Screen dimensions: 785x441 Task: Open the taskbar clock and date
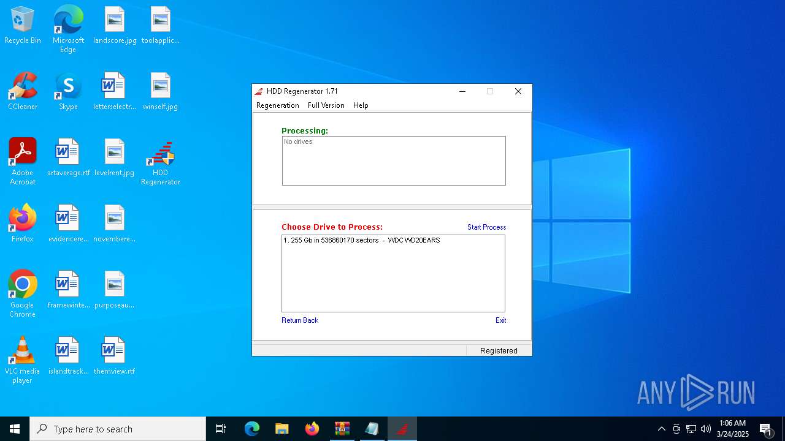coord(732,429)
